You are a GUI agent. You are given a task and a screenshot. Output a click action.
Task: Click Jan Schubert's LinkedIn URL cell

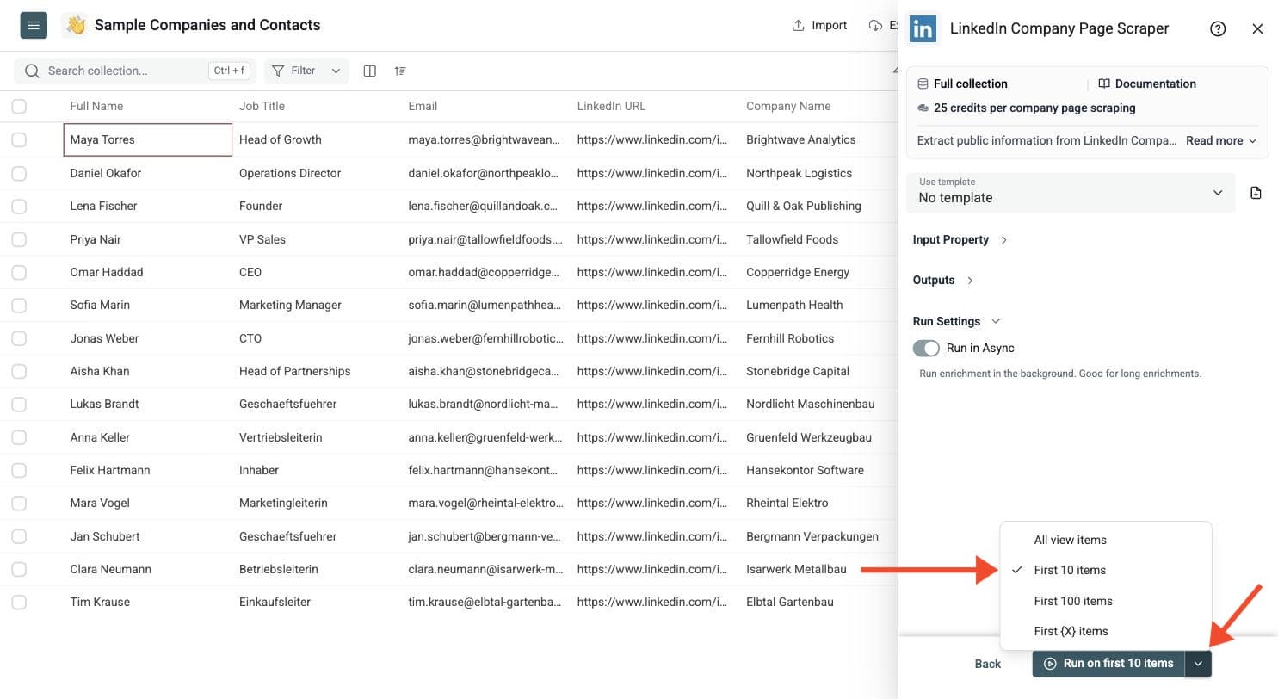(x=654, y=536)
